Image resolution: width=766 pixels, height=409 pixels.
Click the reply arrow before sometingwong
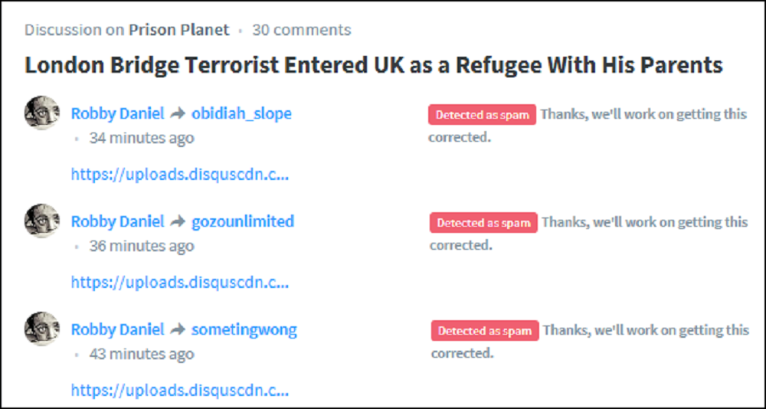click(178, 330)
